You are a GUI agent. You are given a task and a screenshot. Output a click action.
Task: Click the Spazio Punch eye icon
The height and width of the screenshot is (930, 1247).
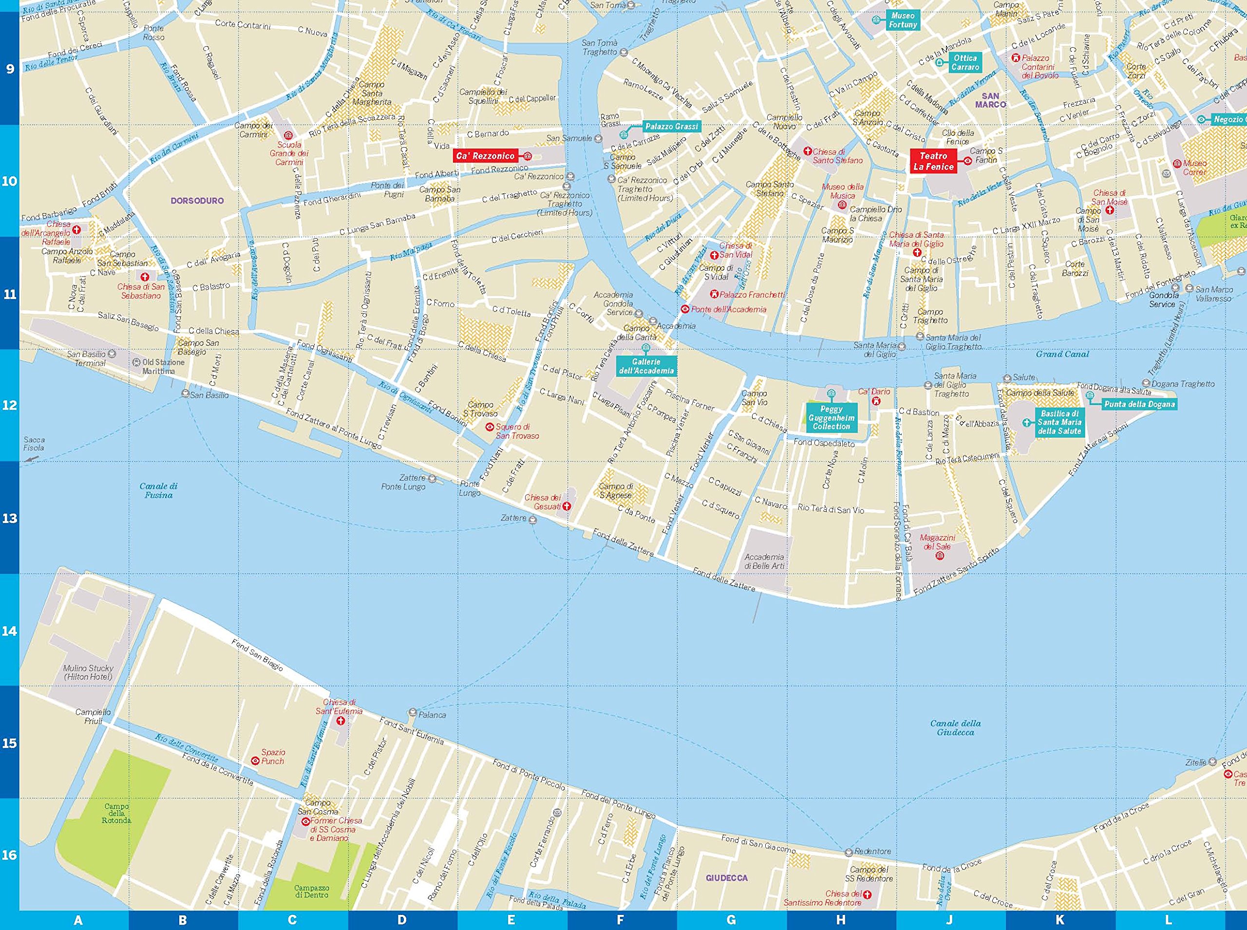pyautogui.click(x=255, y=761)
